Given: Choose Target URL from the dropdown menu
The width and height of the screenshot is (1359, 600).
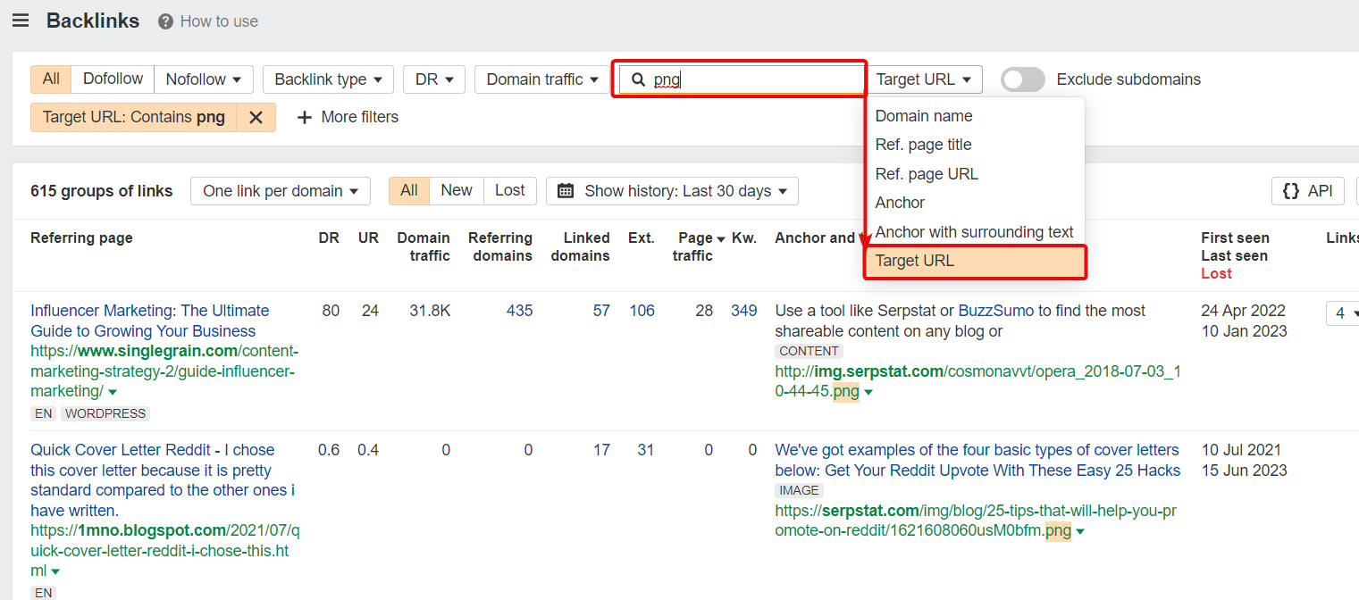Looking at the screenshot, I should point(975,262).
